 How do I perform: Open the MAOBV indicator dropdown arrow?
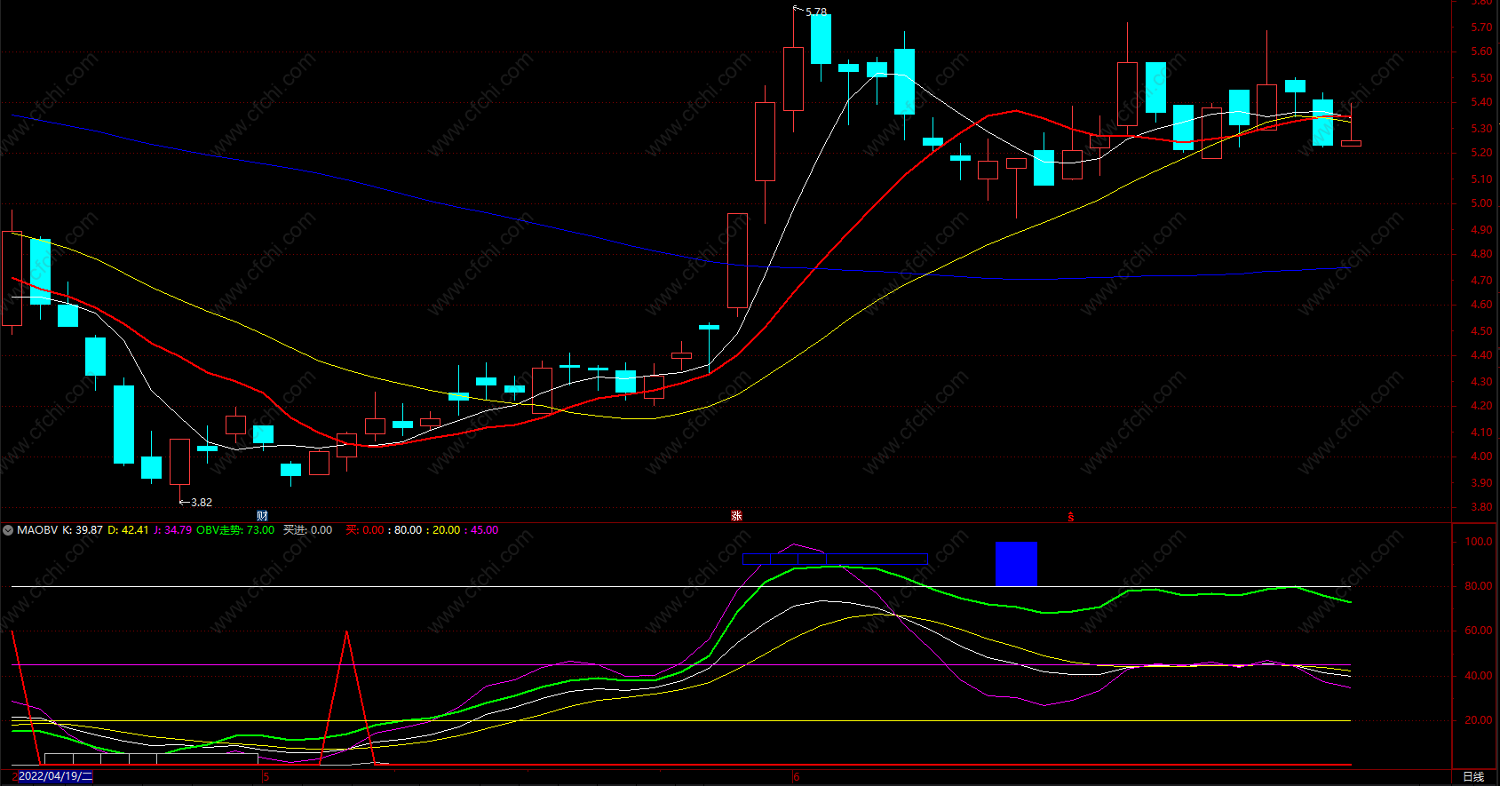pyautogui.click(x=8, y=530)
